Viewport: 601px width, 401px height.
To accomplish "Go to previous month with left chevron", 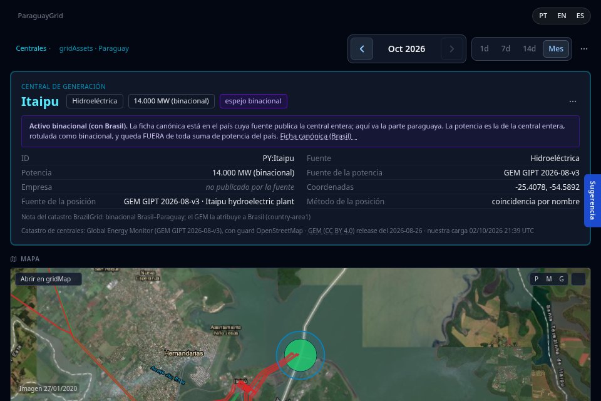I will click(x=362, y=49).
